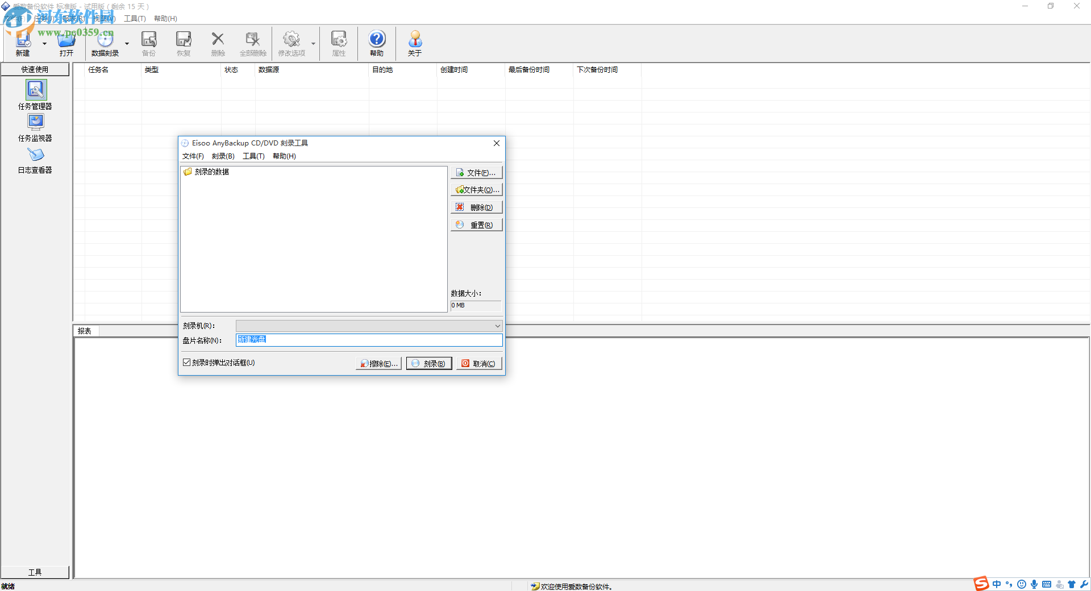The image size is (1091, 591).
Task: Sort by the 下次备份时间 column header
Action: pyautogui.click(x=607, y=70)
